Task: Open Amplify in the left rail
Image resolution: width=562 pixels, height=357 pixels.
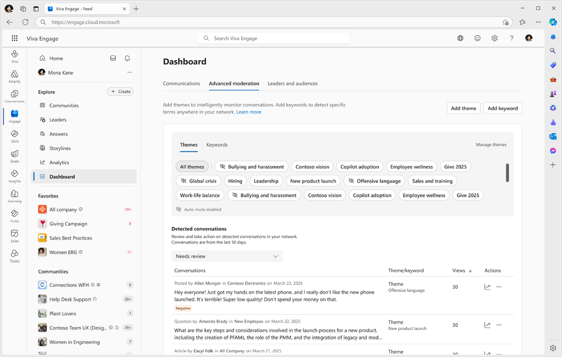Action: tap(14, 76)
